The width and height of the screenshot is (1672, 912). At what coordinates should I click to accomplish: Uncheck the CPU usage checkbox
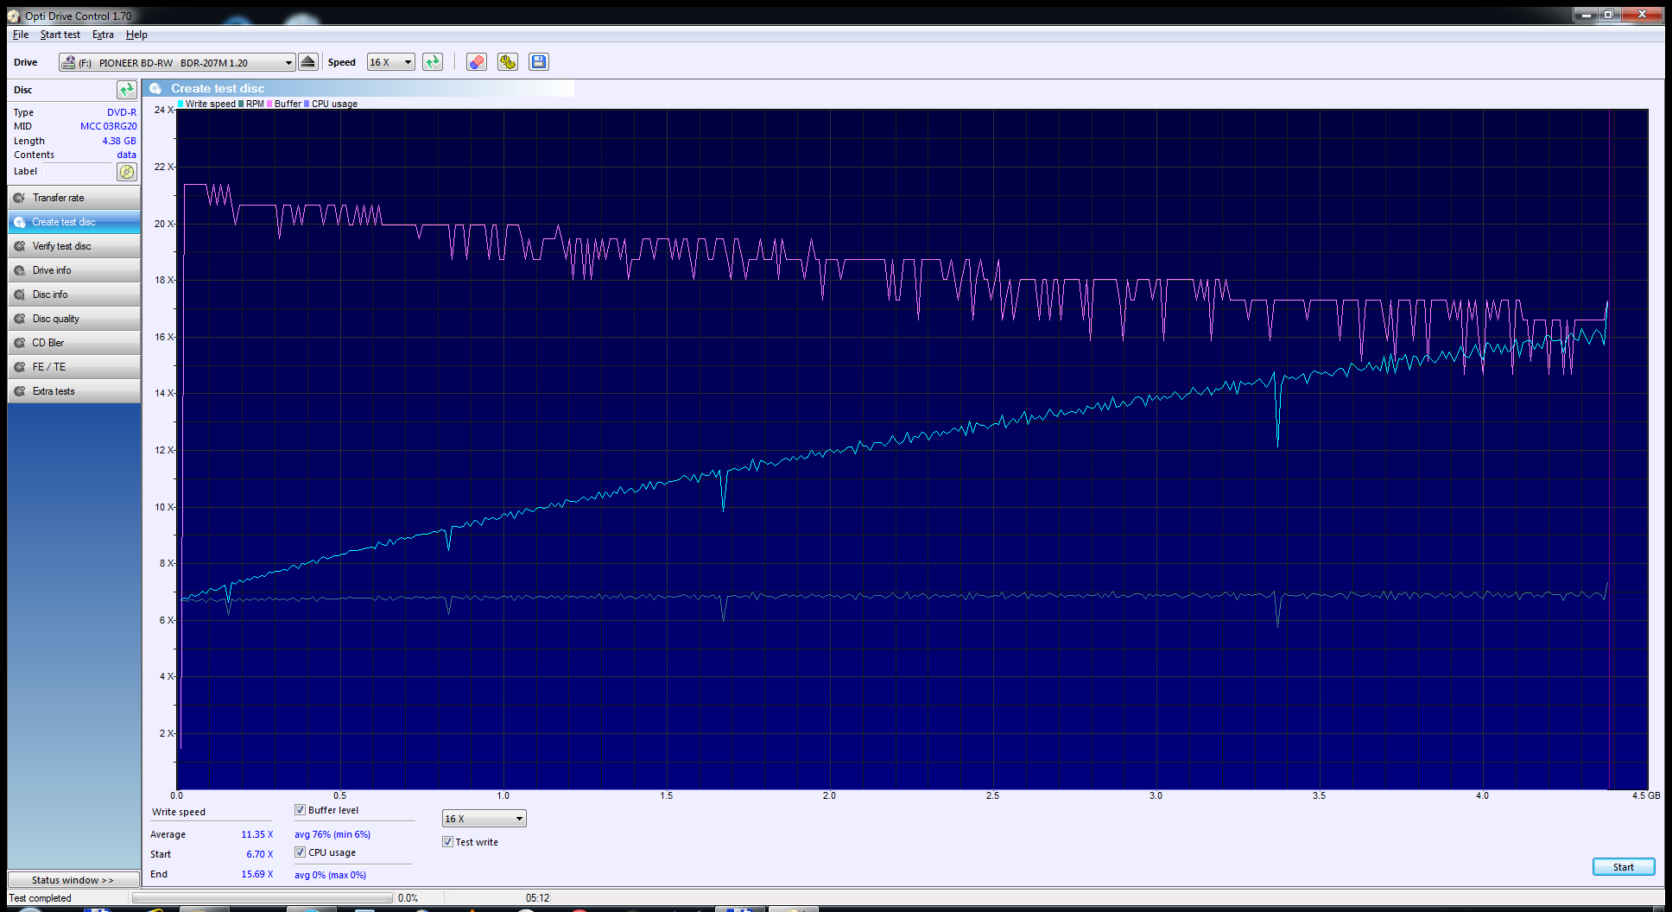301,852
